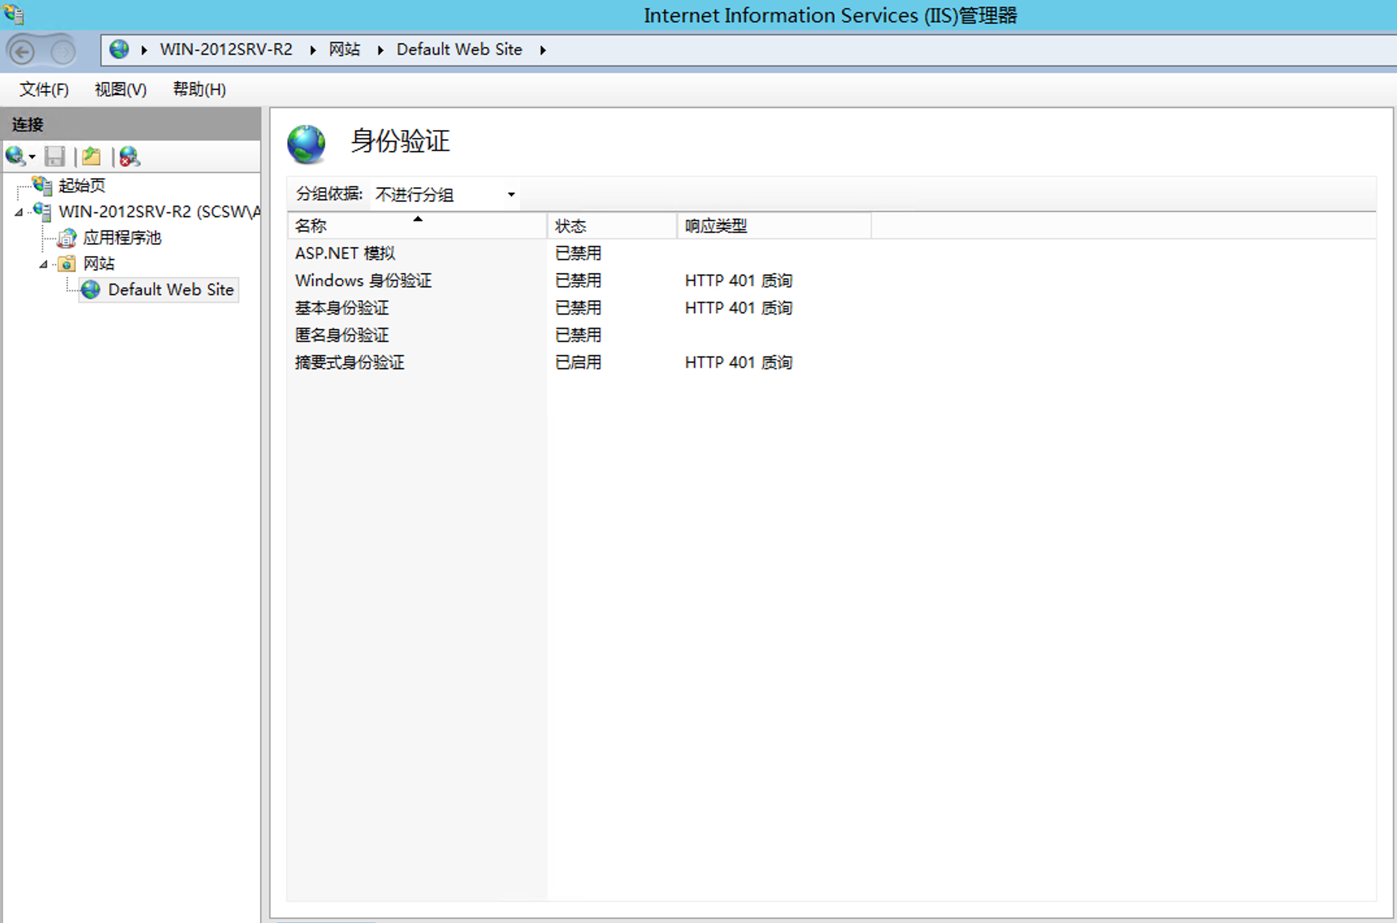This screenshot has width=1397, height=923.
Task: Collapse the 网站 sites folder node
Action: [x=44, y=264]
